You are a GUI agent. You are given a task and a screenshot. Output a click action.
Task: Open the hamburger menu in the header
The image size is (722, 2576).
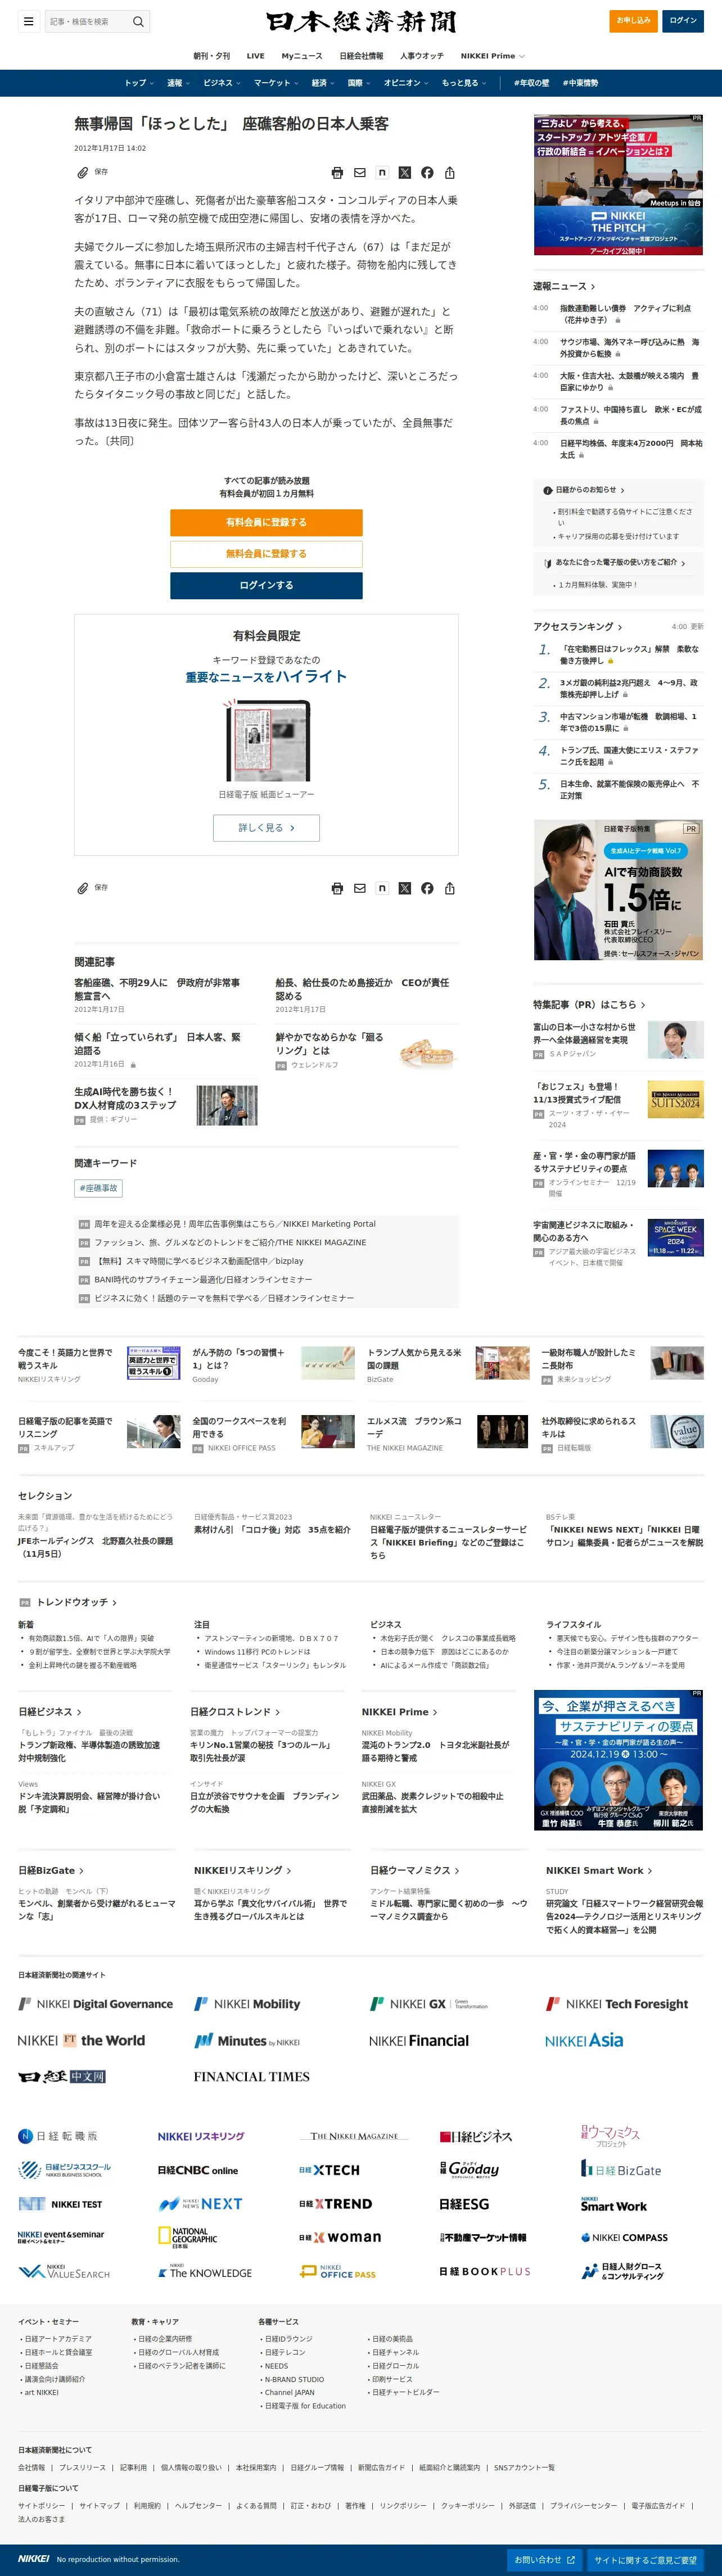tap(28, 21)
